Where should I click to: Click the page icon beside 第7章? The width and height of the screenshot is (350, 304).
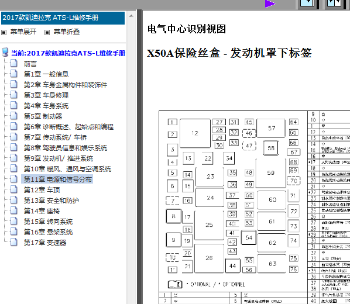(14, 136)
